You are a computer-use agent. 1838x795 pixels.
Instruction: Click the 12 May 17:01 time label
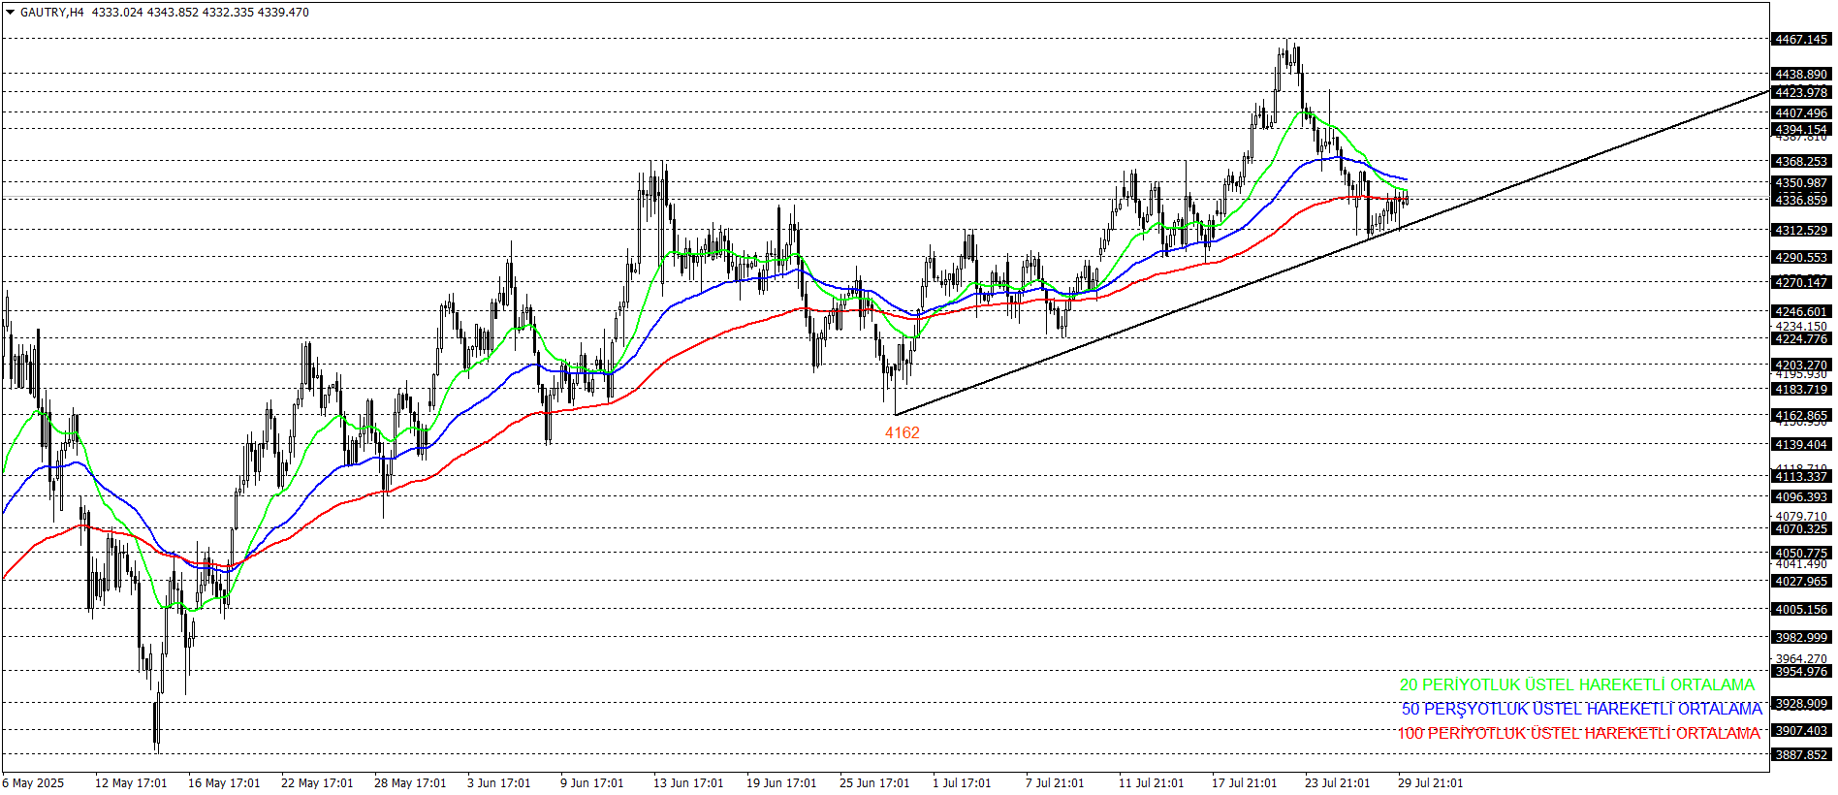click(131, 783)
